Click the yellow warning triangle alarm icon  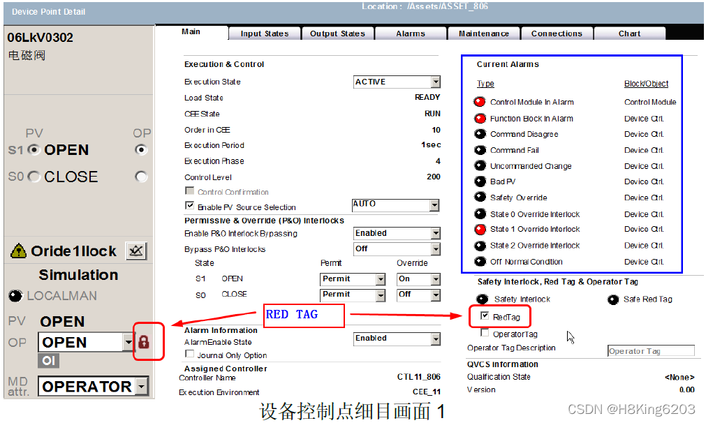pos(18,251)
